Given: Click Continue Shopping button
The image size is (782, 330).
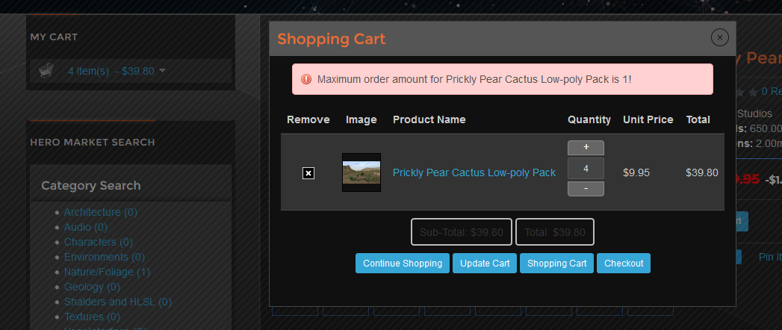Looking at the screenshot, I should (x=403, y=264).
